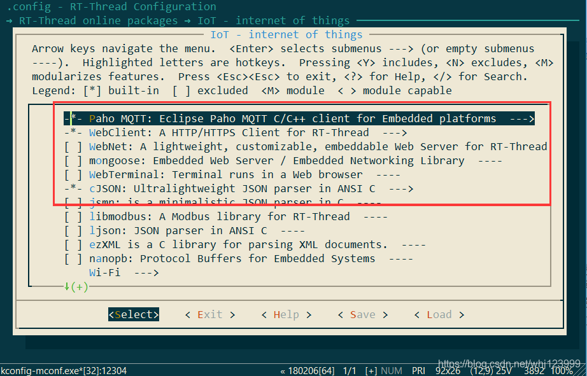Viewport: 587px width, 376px height.
Task: Toggle the ljson JSON parser checkbox
Action: (x=73, y=231)
